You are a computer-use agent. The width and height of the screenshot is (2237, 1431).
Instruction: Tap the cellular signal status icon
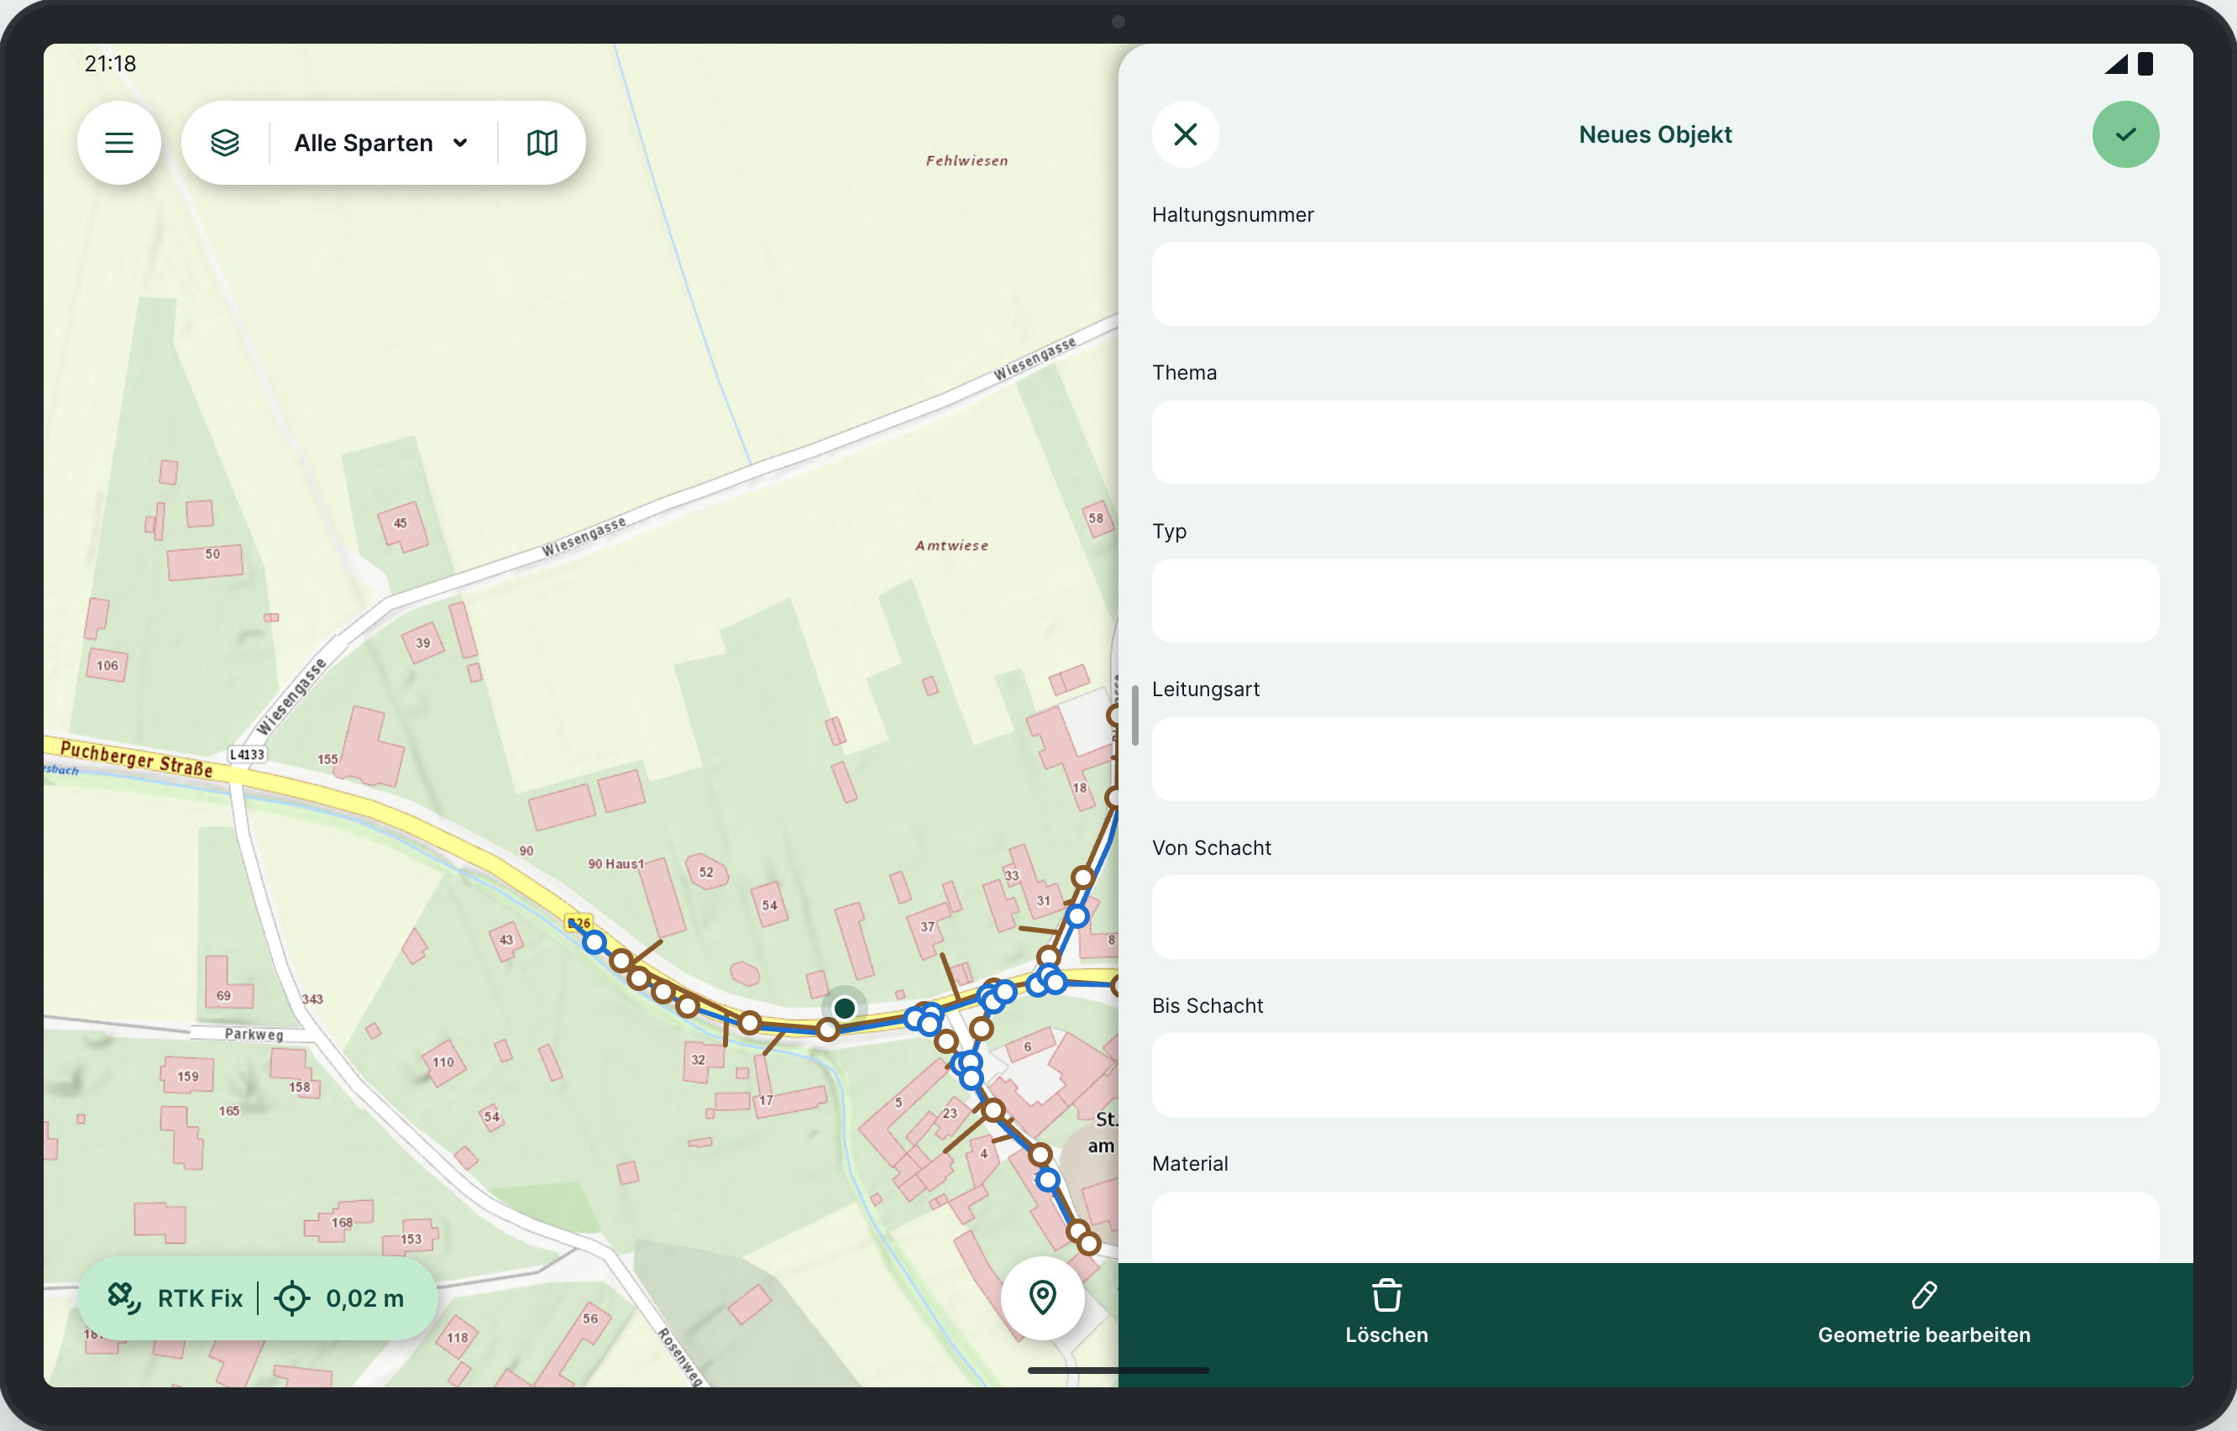click(2116, 64)
